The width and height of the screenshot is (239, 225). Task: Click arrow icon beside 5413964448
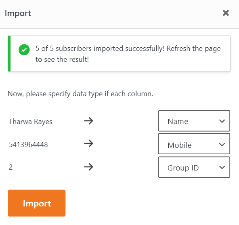pyautogui.click(x=89, y=143)
